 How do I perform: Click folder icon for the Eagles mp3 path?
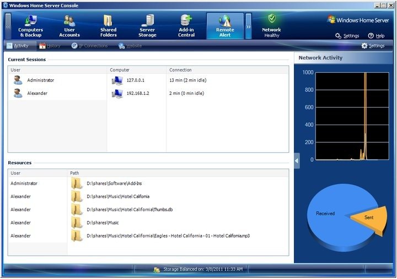click(77, 236)
